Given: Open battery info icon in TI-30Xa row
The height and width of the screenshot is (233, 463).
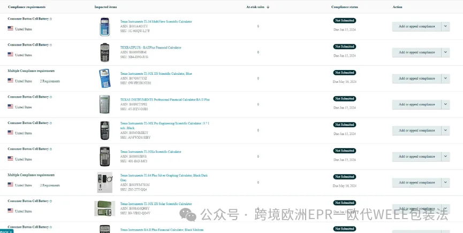Looking at the screenshot, I should tap(51, 149).
